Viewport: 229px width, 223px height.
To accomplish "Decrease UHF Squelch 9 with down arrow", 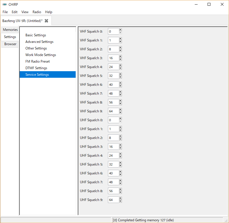I will [120, 201].
